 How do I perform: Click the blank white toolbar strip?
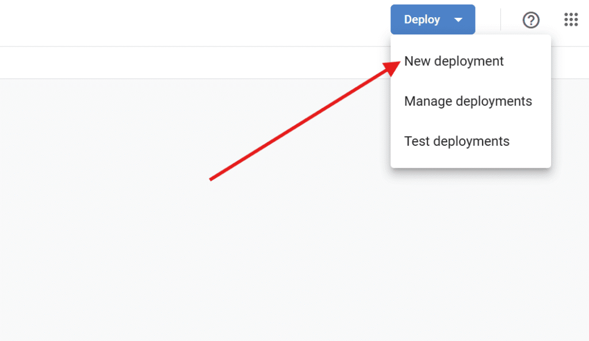click(173, 63)
